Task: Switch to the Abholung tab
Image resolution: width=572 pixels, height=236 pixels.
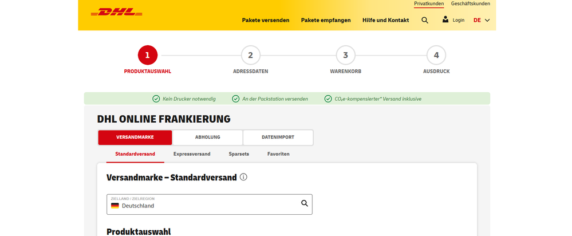Action: [207, 137]
